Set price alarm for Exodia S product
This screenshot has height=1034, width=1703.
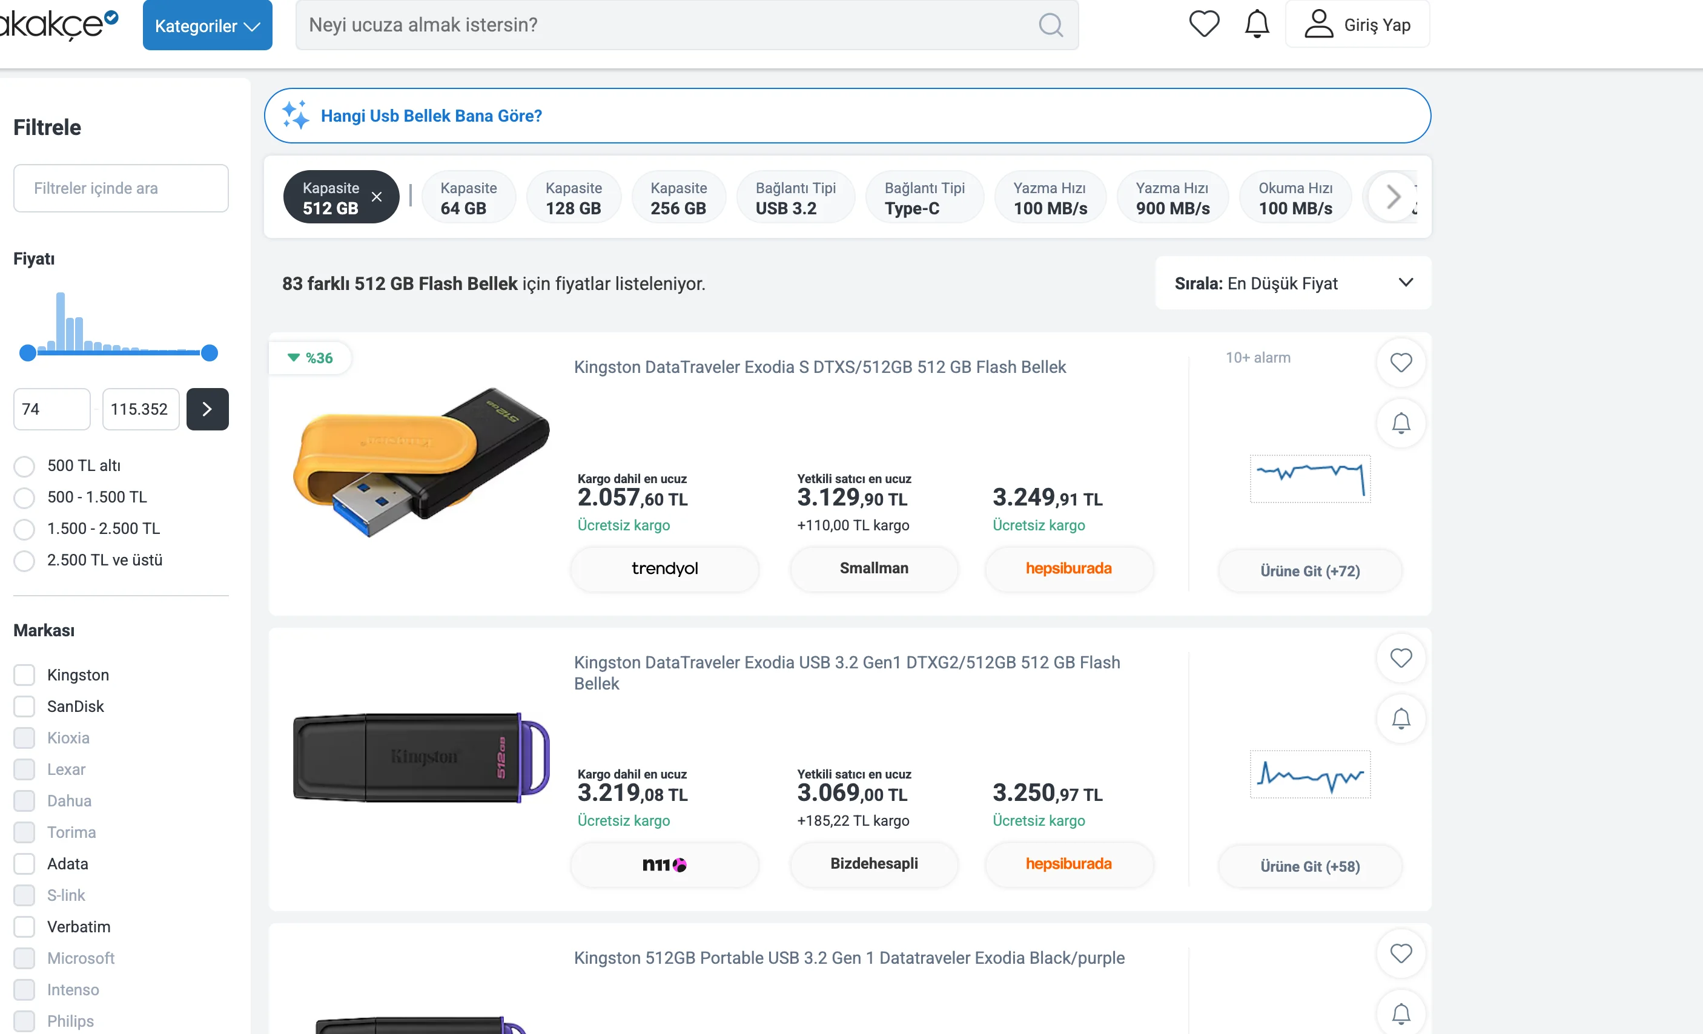(1401, 423)
